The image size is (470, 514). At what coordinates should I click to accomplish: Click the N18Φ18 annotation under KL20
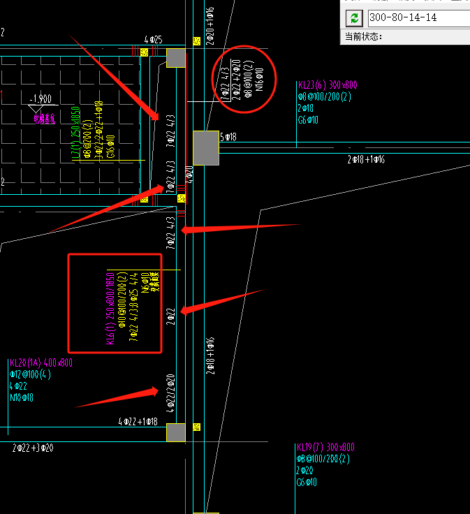pos(22,397)
